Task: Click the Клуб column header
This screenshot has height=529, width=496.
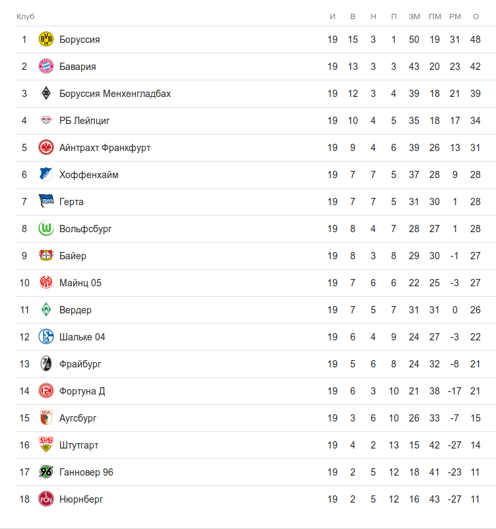Action: point(25,16)
